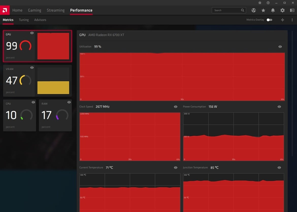Click the AMD Radeon RX 6700 XT label
Viewport: 297px width, 212px height.
pos(106,35)
